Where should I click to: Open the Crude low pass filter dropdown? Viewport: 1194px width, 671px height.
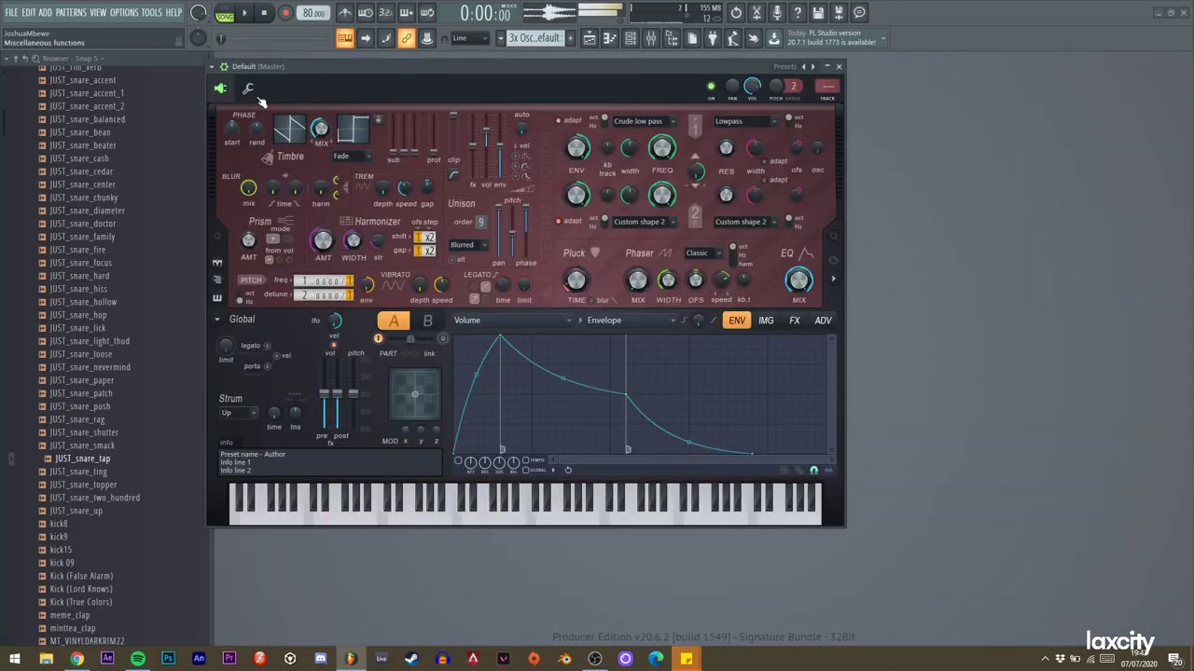coord(643,121)
